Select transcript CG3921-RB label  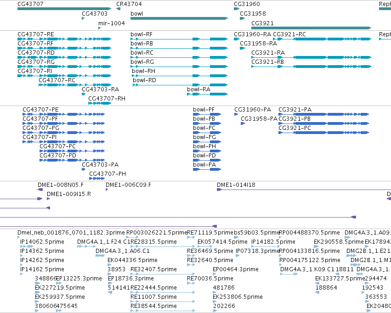click(x=267, y=62)
